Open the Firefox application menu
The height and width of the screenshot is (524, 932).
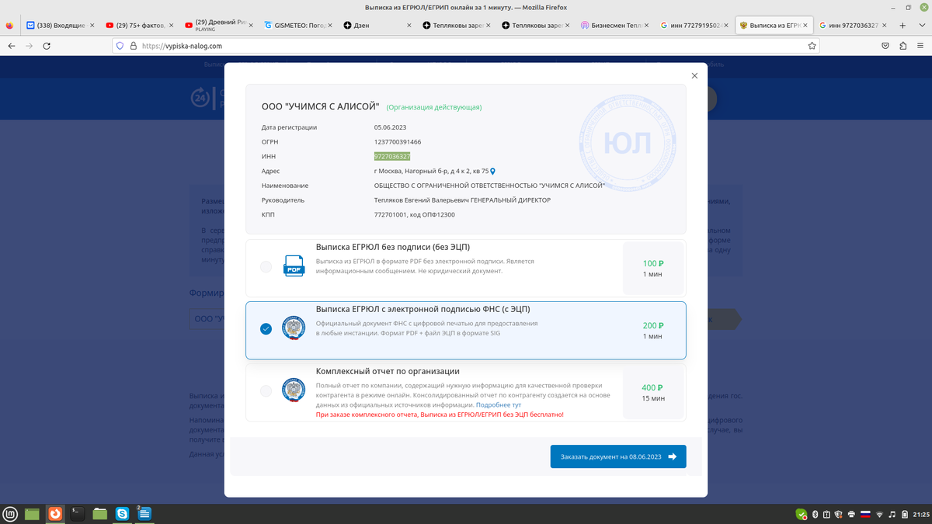click(921, 46)
